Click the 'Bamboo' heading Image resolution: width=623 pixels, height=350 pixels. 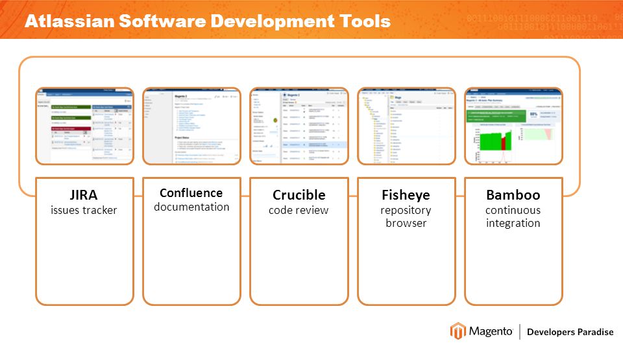(x=513, y=195)
